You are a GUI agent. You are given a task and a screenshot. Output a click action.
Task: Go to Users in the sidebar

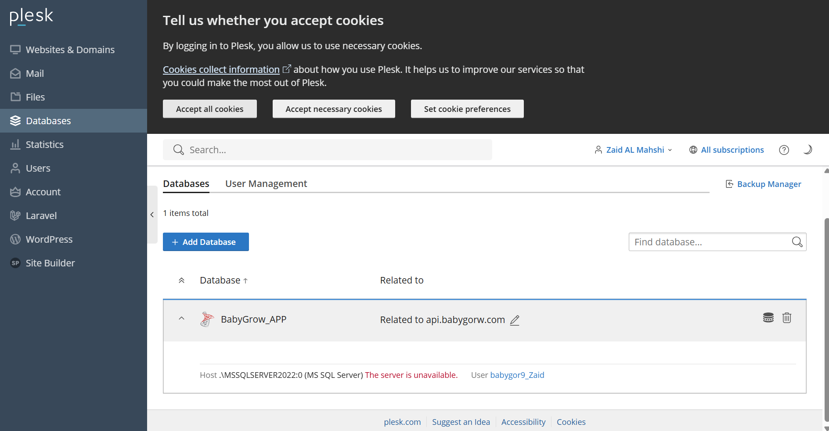pyautogui.click(x=73, y=168)
